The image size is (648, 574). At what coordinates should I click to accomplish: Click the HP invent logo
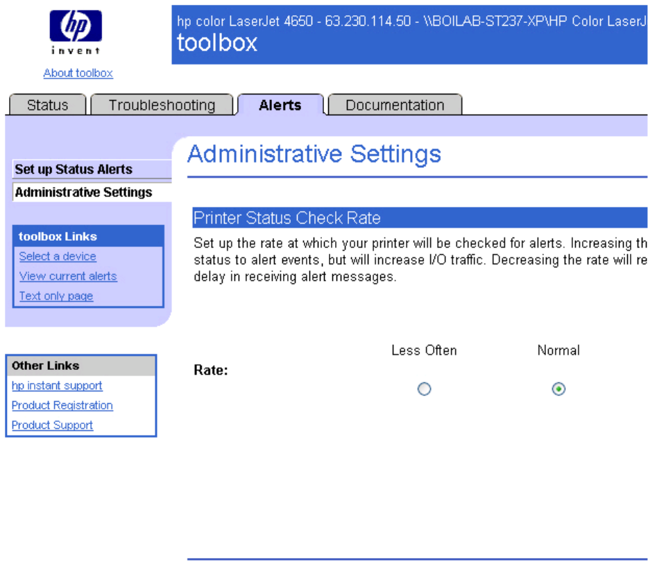(76, 32)
